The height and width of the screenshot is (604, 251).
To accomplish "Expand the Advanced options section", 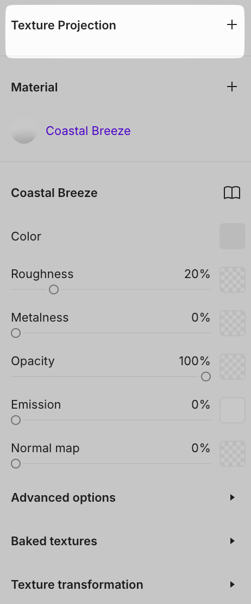I will pyautogui.click(x=125, y=498).
